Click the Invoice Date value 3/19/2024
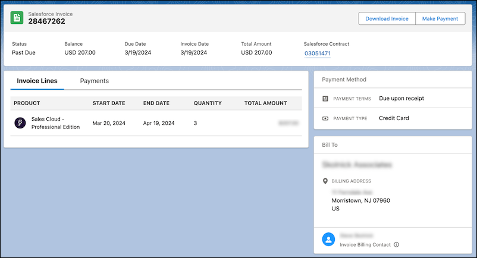Screen dimensions: 477x258 tap(193, 52)
